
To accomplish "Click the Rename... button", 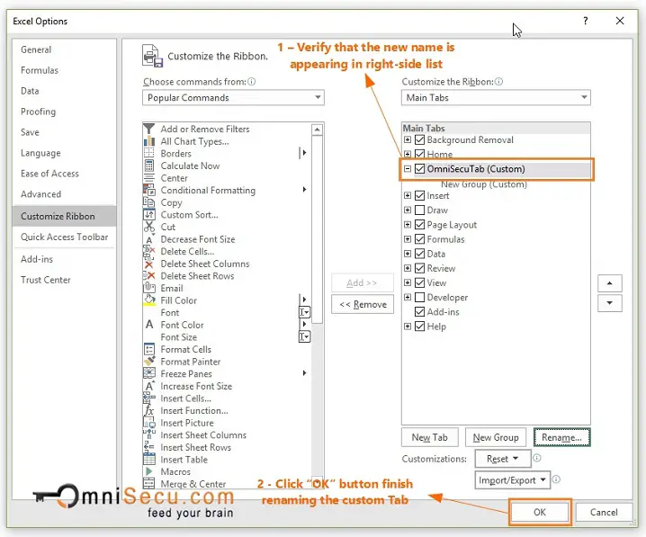I will pos(561,437).
